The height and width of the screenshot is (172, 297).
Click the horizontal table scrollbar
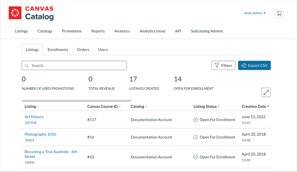pos(76,101)
